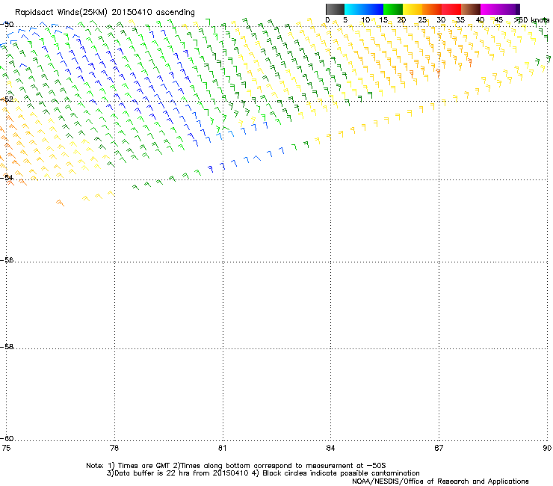Click the green 15–20 knots color scale segment
This screenshot has width=553, height=486.
pos(393,9)
